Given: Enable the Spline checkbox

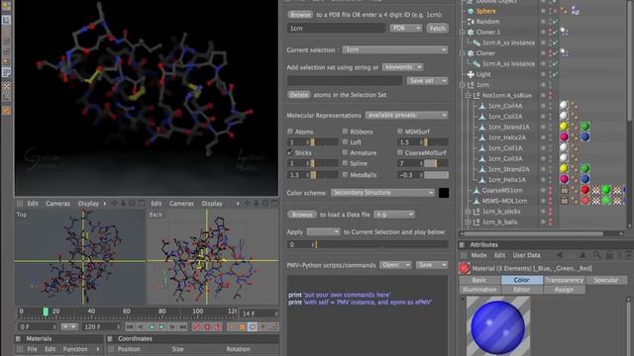Looking at the screenshot, I should (345, 163).
